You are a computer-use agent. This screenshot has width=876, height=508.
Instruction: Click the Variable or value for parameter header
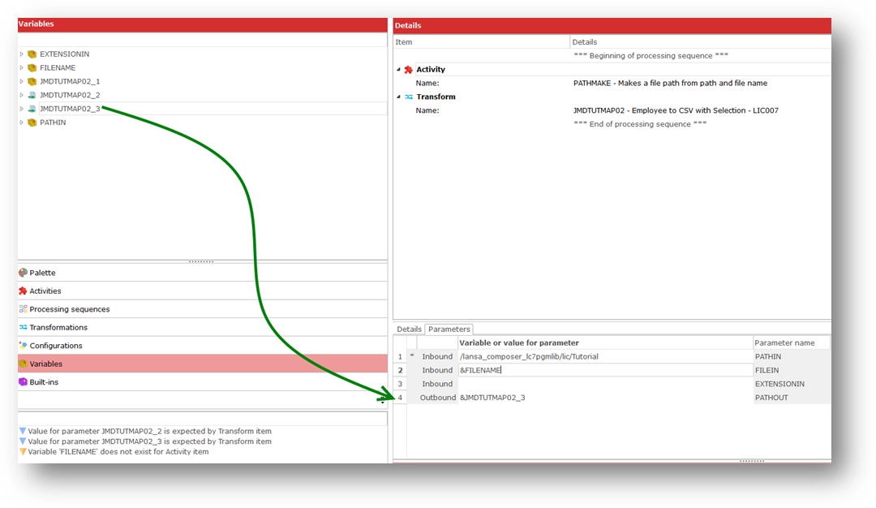[x=606, y=342]
